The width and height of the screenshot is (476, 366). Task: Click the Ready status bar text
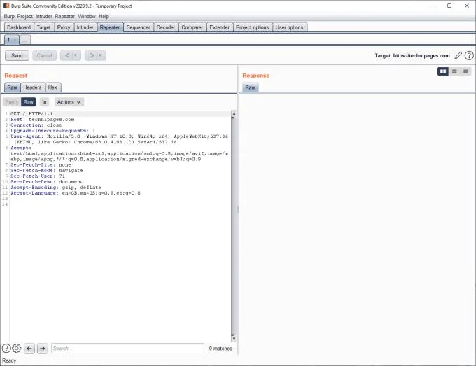coord(9,360)
